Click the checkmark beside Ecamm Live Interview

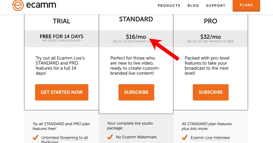(x=185, y=138)
